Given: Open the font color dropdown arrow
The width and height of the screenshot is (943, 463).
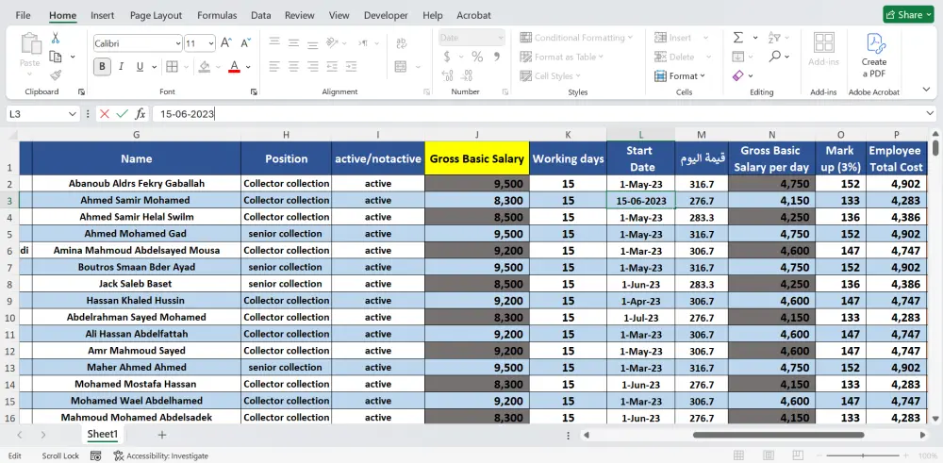Looking at the screenshot, I should [x=248, y=67].
